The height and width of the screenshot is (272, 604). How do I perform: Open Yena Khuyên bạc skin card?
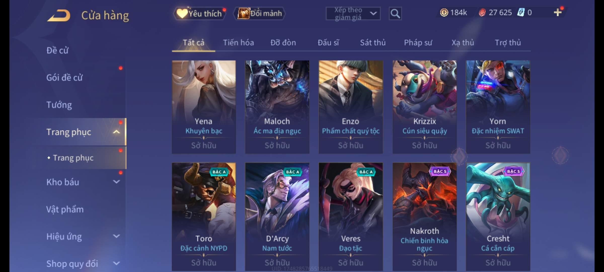(x=204, y=107)
